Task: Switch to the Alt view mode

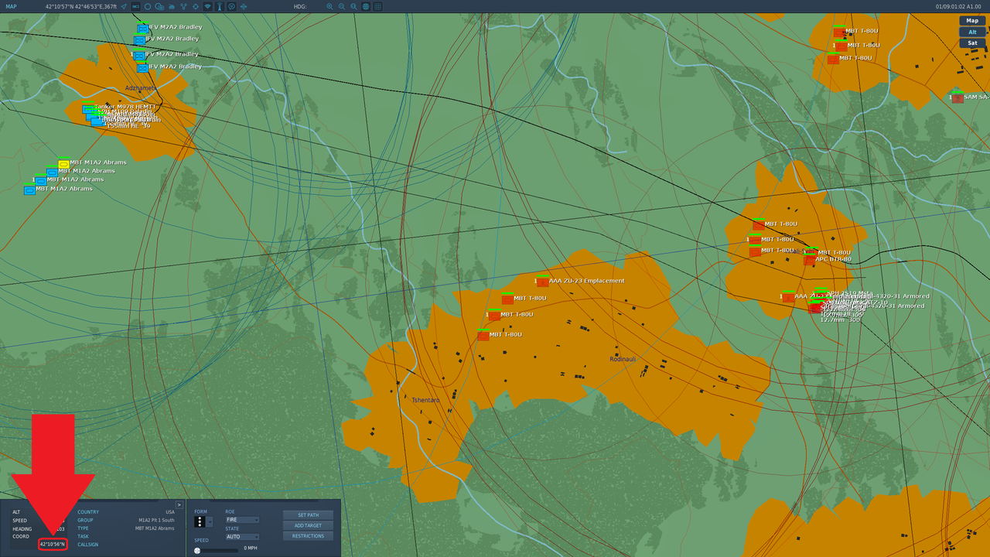Action: (x=972, y=32)
